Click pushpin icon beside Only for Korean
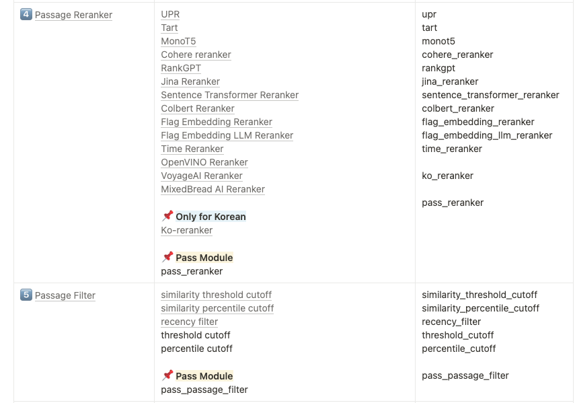 167,216
